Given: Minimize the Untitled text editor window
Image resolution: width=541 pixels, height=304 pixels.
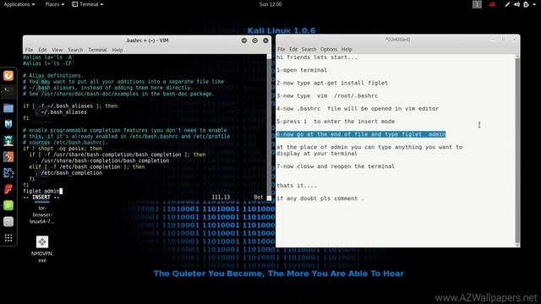Looking at the screenshot, I should click(492, 40).
